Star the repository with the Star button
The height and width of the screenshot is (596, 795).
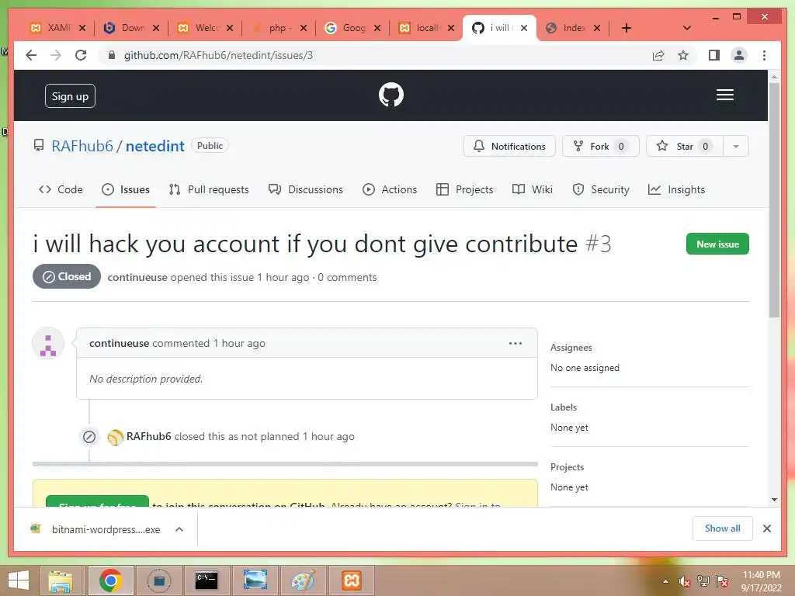pos(685,147)
